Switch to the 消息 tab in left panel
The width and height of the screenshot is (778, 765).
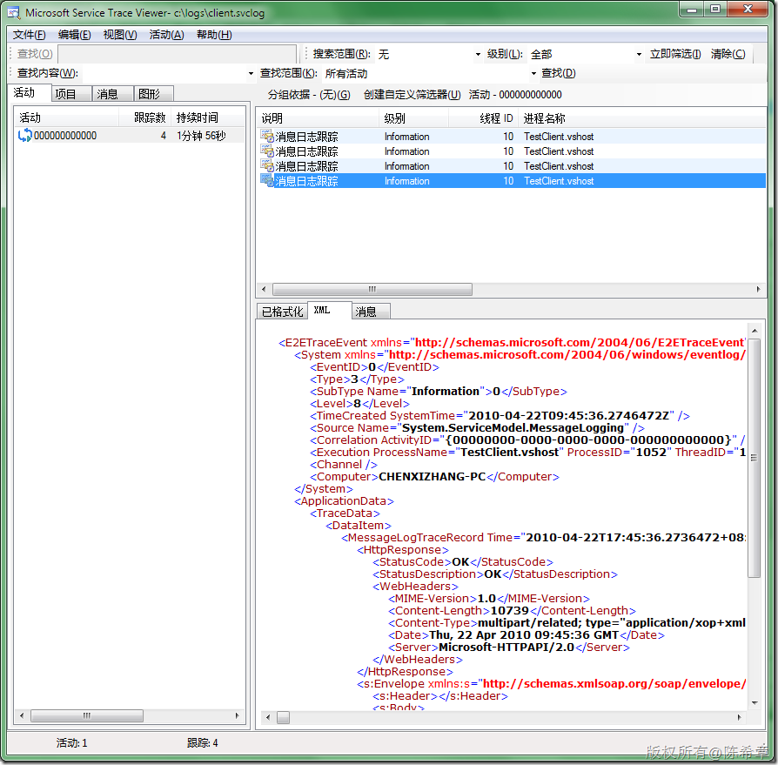(x=113, y=94)
